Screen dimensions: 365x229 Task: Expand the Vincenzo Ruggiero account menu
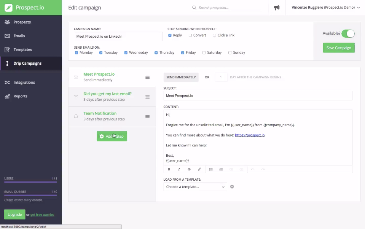pyautogui.click(x=326, y=8)
